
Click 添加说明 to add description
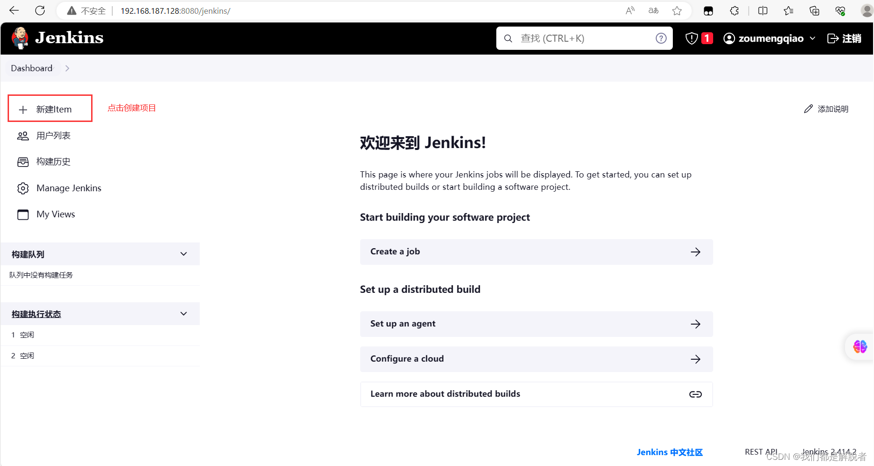tap(827, 109)
